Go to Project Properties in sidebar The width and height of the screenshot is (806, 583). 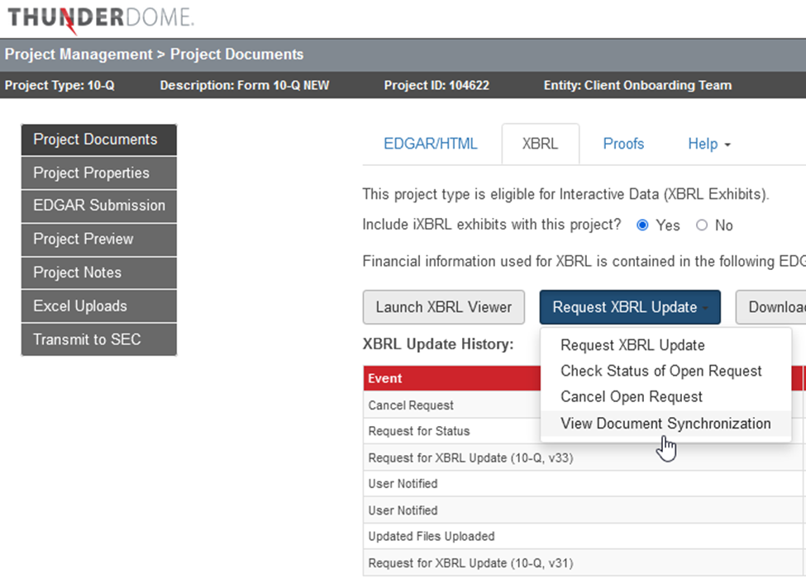[98, 173]
